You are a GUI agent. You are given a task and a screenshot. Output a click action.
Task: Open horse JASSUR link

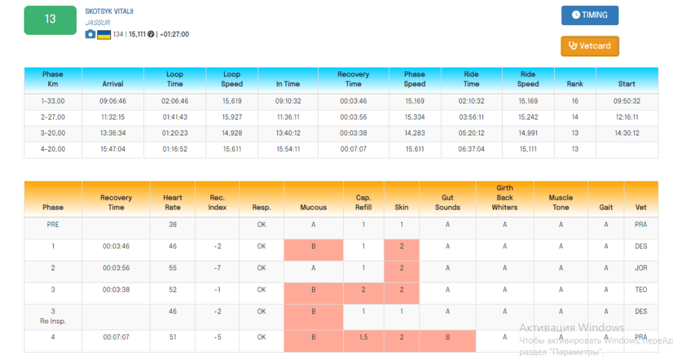click(x=97, y=23)
